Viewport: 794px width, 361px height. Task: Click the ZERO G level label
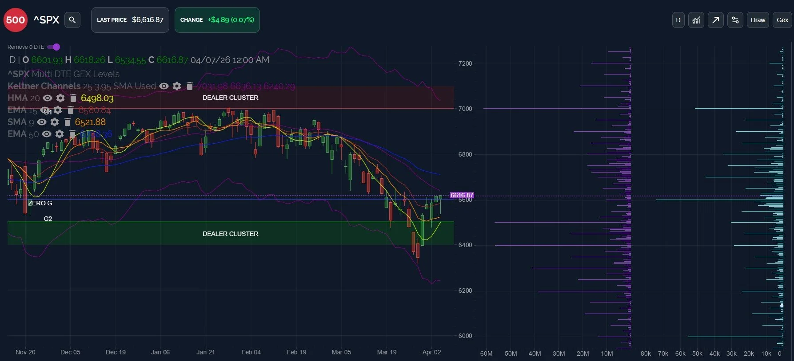pos(40,203)
